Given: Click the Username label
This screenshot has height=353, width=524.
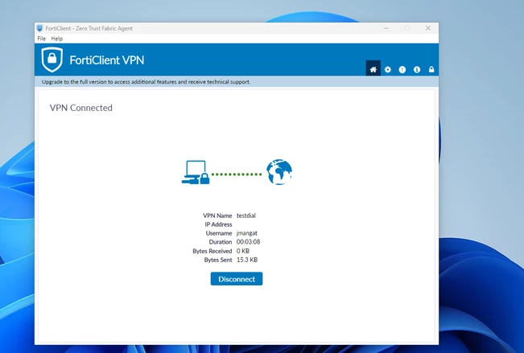Looking at the screenshot, I should point(219,233).
